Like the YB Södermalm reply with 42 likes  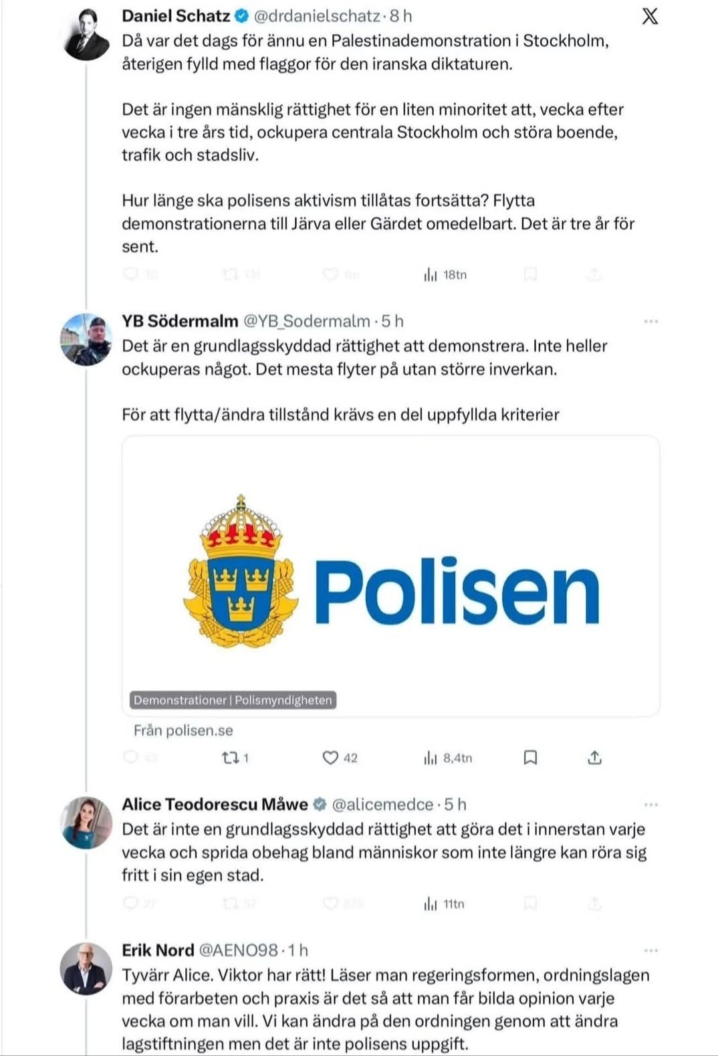[340, 758]
